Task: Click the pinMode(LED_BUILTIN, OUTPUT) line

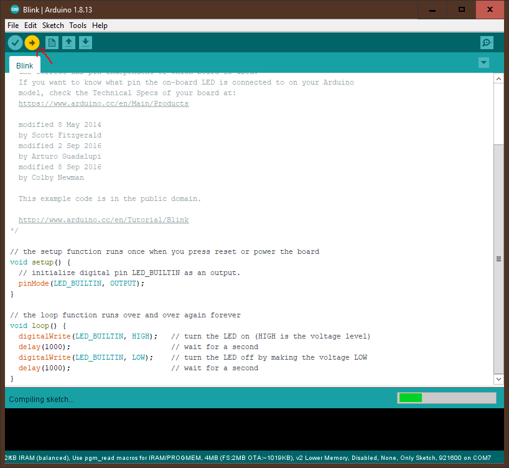Action: [81, 283]
